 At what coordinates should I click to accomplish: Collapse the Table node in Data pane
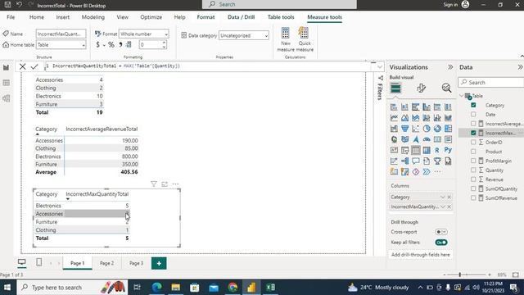coord(462,96)
